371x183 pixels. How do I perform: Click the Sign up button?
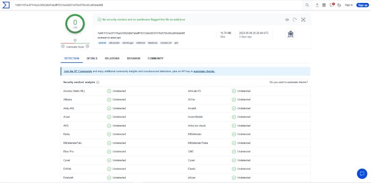(x=363, y=5)
